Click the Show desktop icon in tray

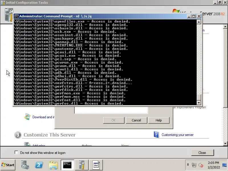coord(225,165)
